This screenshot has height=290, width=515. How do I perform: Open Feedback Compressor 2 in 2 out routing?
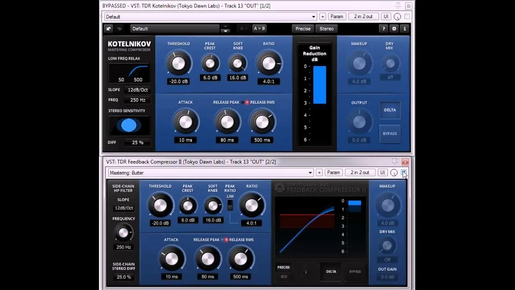click(360, 172)
